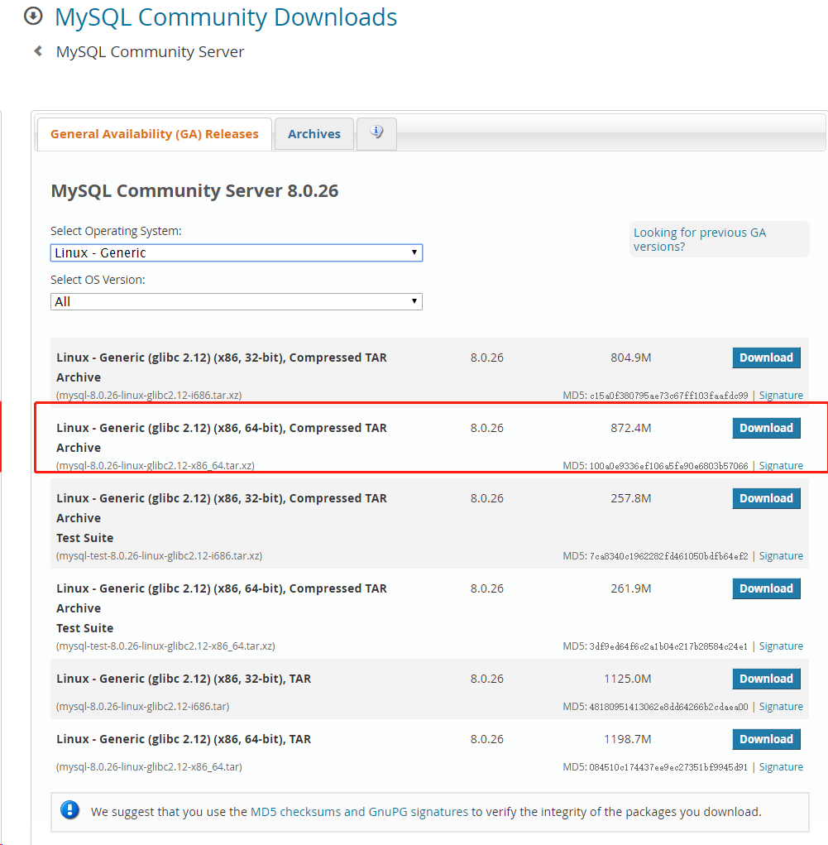The height and width of the screenshot is (845, 828).
Task: Click the Select OS Version label
Action: coord(98,280)
